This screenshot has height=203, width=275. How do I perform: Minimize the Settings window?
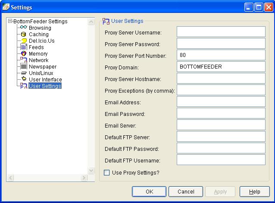249,7
